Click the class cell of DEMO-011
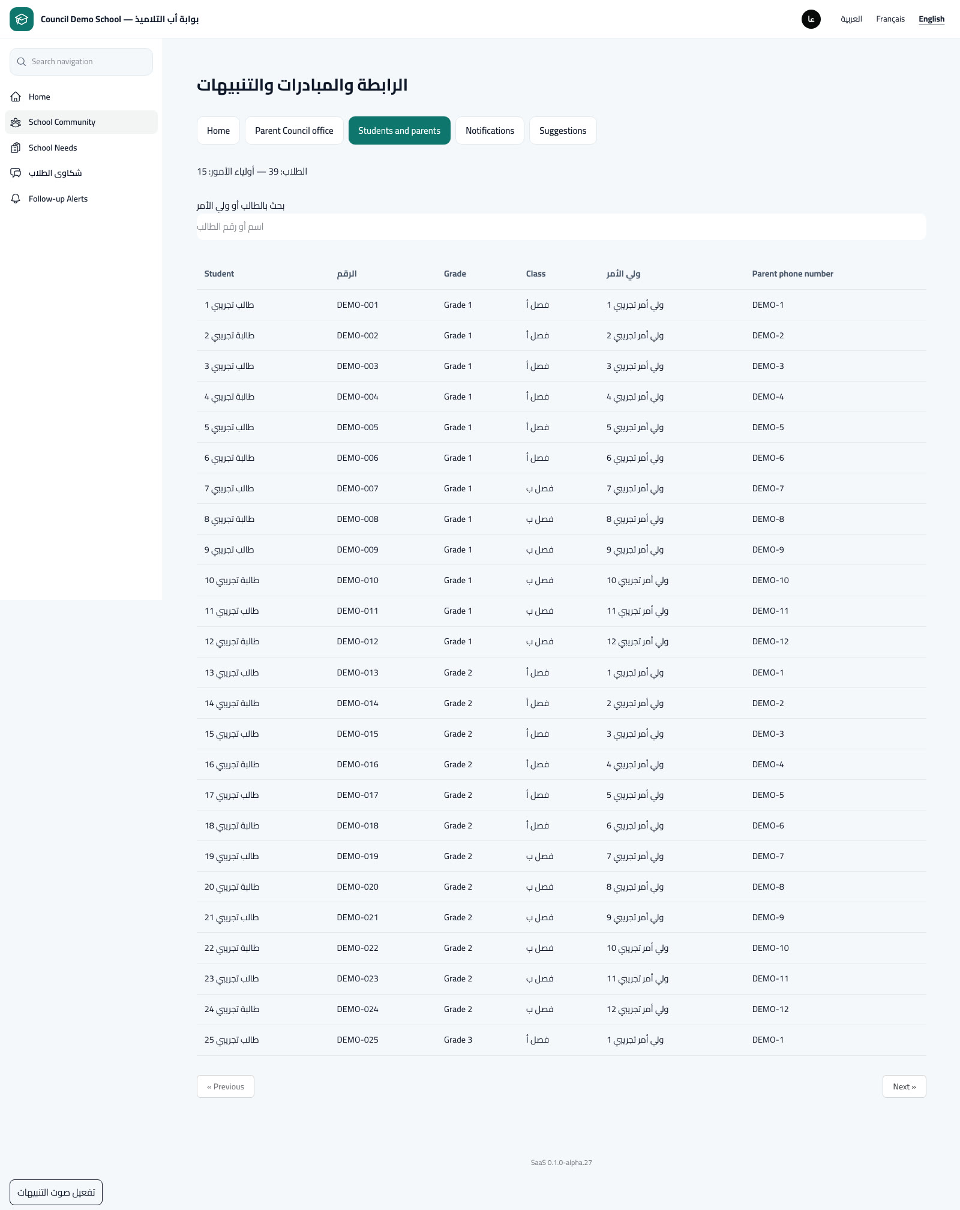The height and width of the screenshot is (1210, 960). tap(539, 611)
